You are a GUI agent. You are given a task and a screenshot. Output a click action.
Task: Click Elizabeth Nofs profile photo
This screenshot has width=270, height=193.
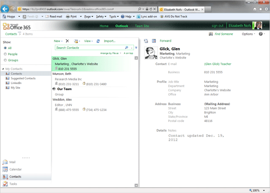[258, 25]
